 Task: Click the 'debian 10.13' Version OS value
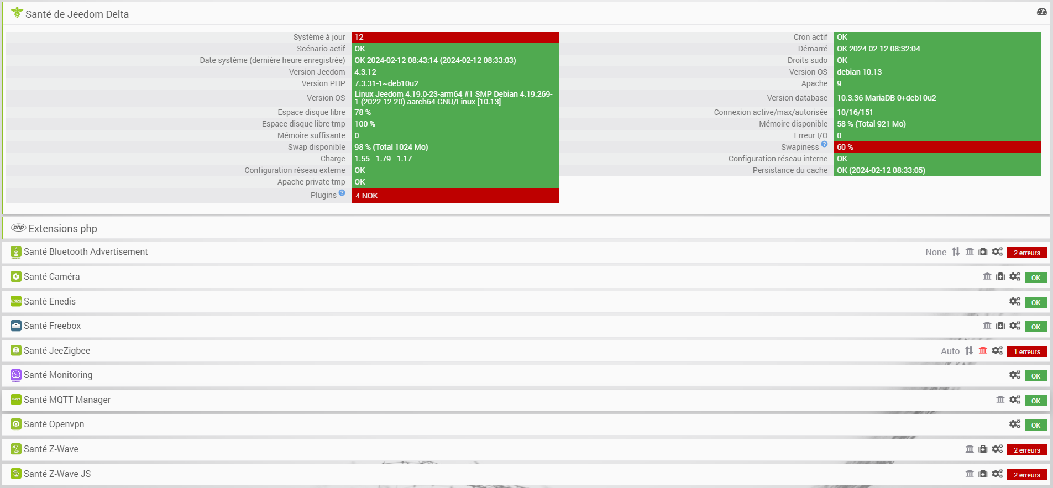(859, 72)
